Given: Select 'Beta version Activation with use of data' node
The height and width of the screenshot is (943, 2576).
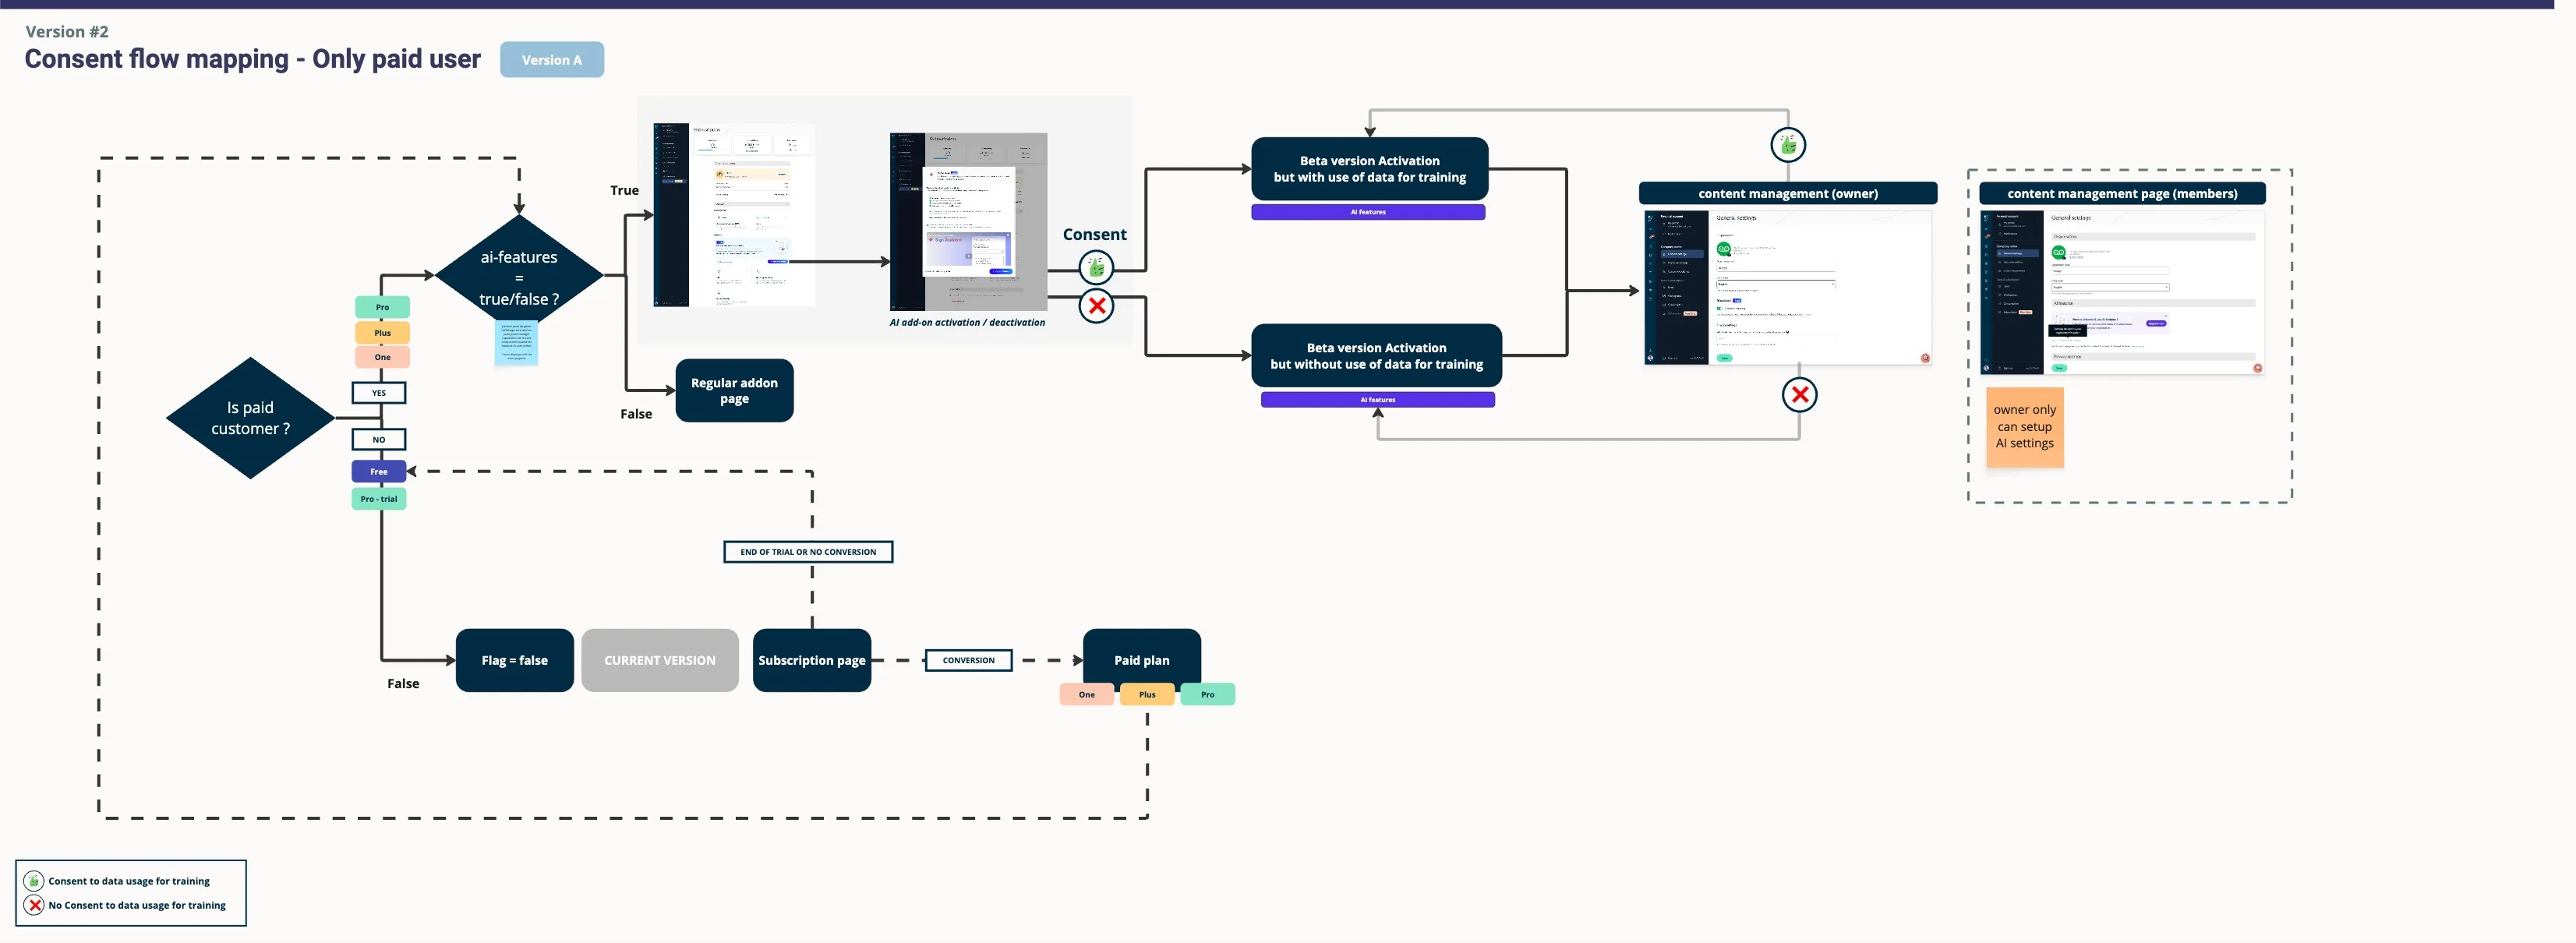Looking at the screenshot, I should pos(1370,169).
